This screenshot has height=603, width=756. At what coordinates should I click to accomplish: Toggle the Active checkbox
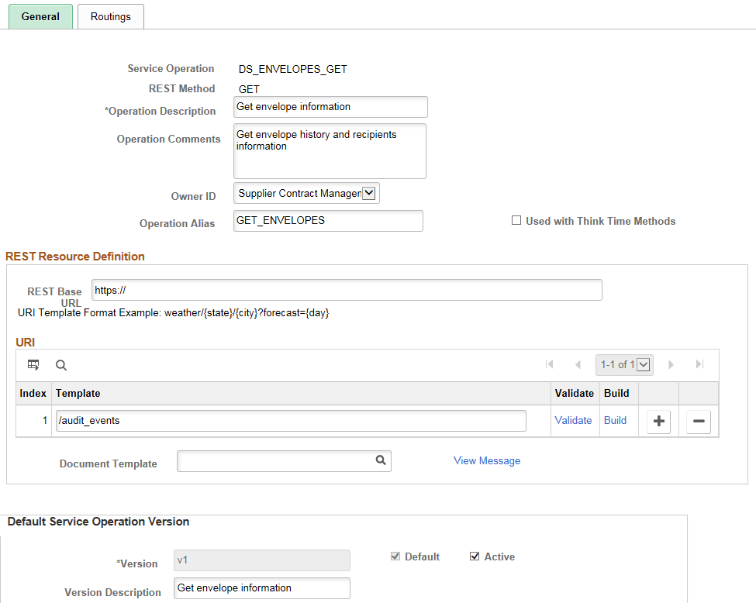475,556
